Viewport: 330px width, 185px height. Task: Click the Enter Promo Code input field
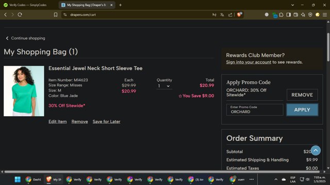[x=255, y=109]
